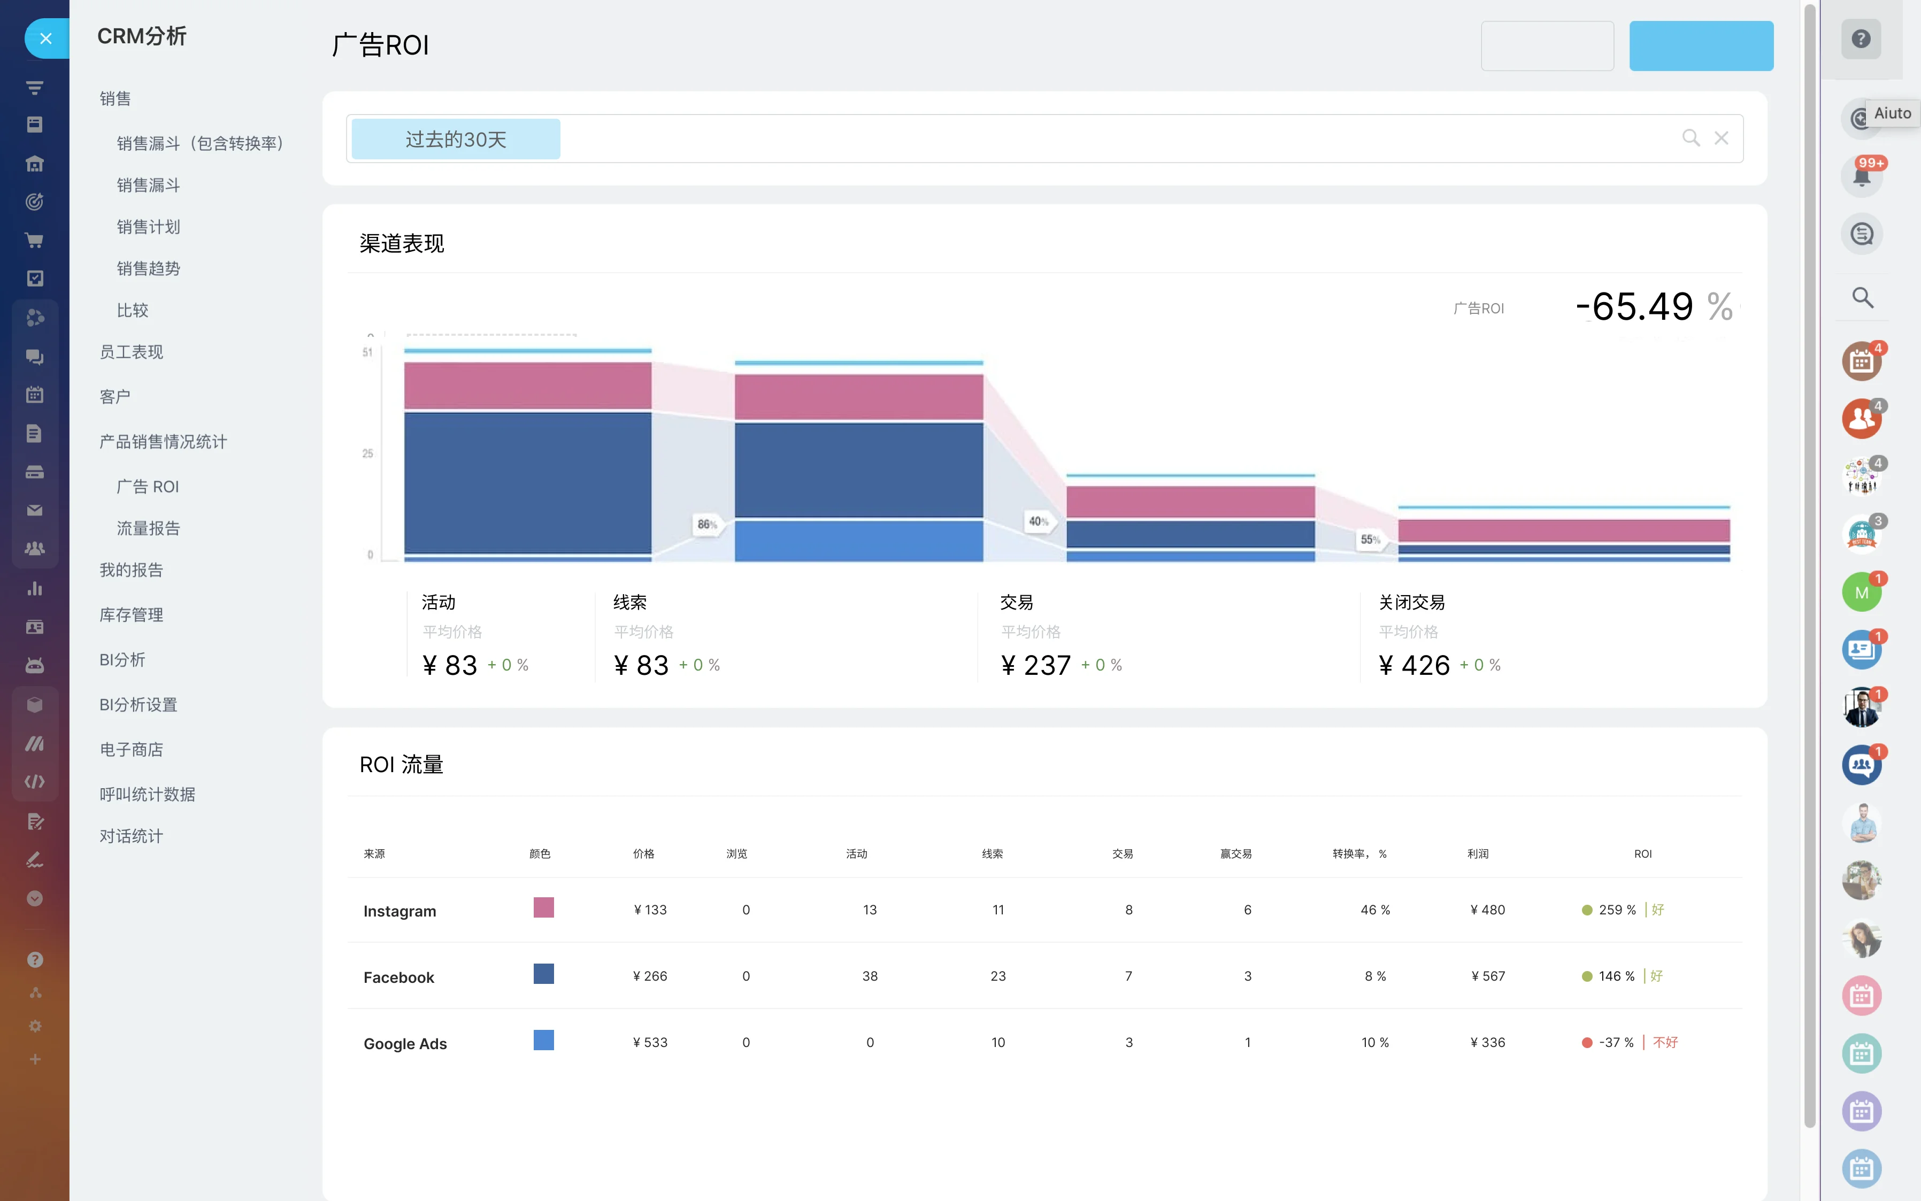Open the developer code </> icon

pos(34,781)
